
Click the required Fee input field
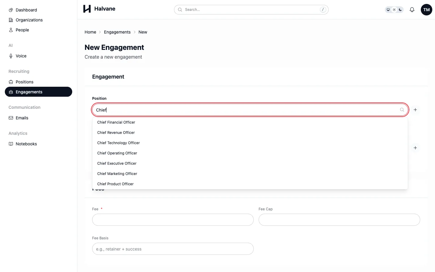(x=173, y=220)
